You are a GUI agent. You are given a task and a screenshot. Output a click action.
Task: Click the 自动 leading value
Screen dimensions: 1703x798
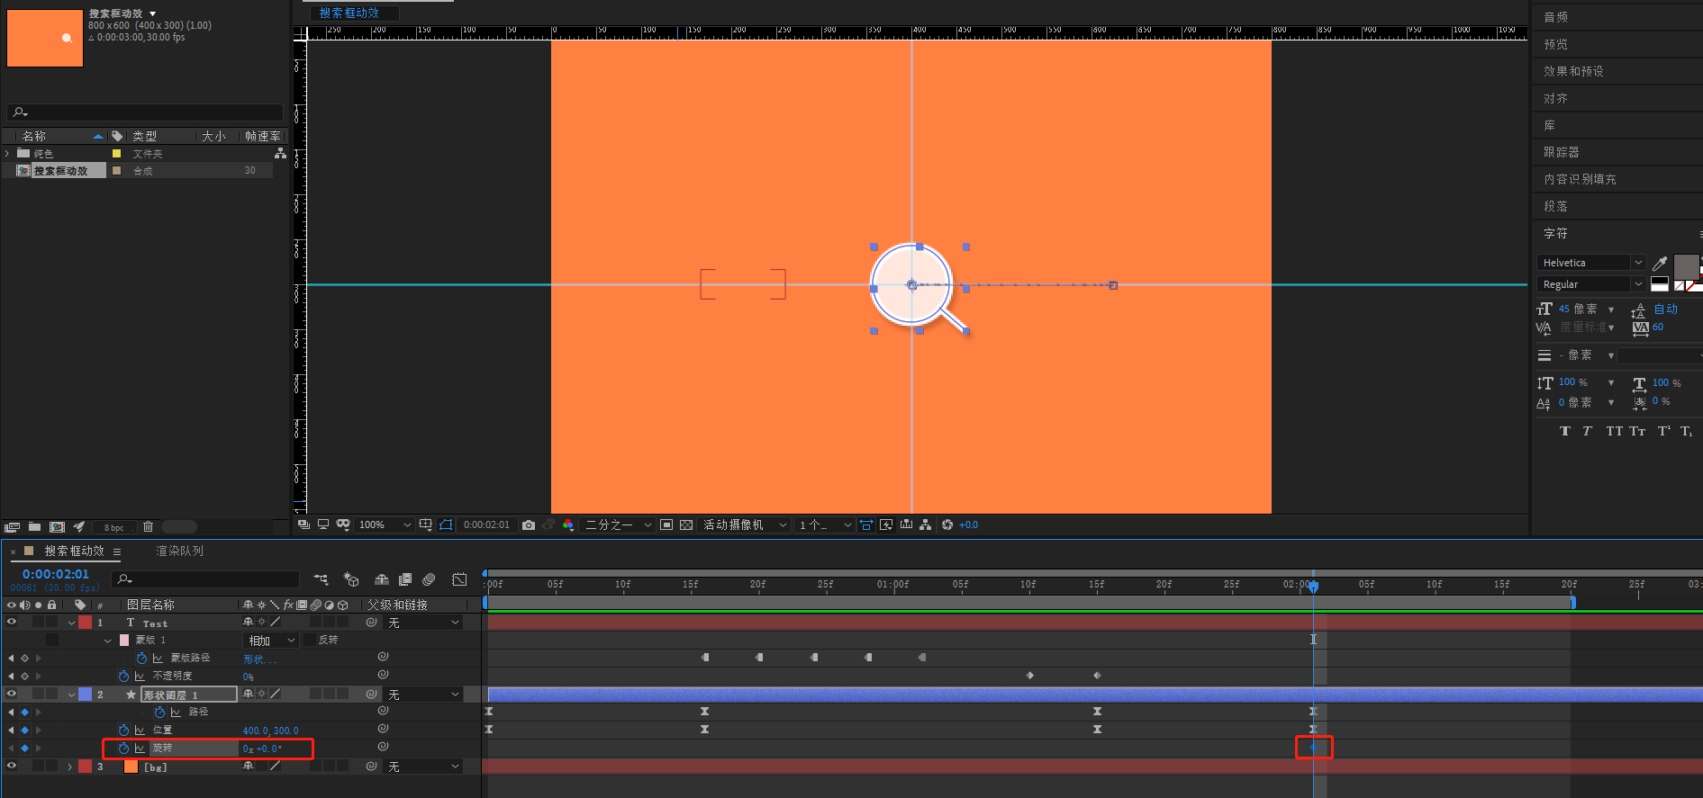1666,309
